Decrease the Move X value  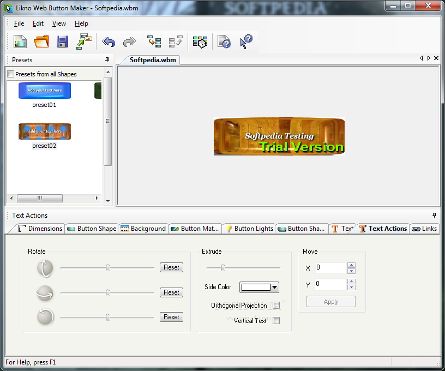(351, 271)
